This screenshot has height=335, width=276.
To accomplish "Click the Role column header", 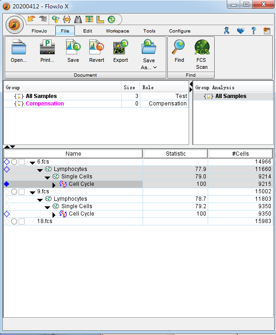I will point(164,88).
